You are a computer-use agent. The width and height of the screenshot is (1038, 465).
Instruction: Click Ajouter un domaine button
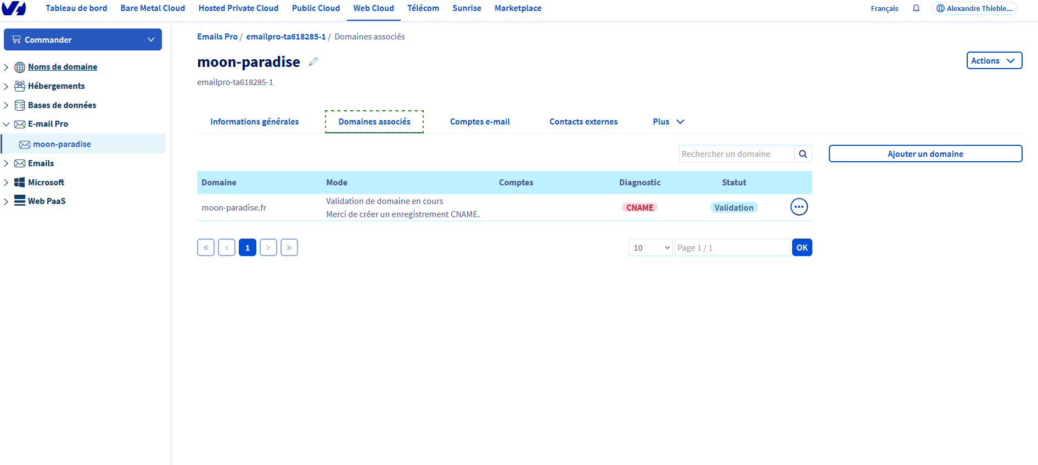coord(925,154)
